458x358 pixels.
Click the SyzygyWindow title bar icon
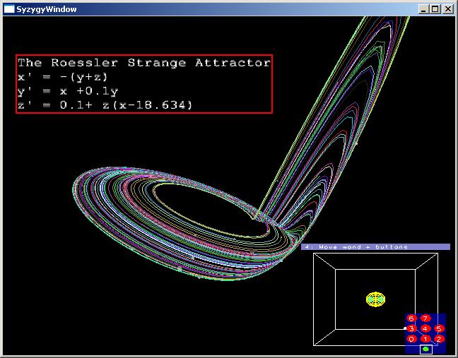(8, 9)
